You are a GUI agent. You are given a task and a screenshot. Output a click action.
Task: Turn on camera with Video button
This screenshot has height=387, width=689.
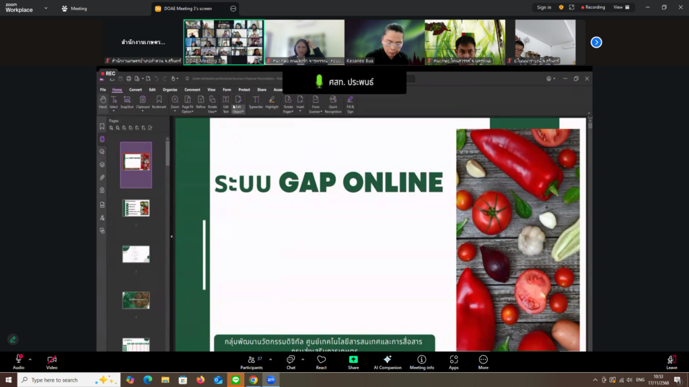click(52, 361)
